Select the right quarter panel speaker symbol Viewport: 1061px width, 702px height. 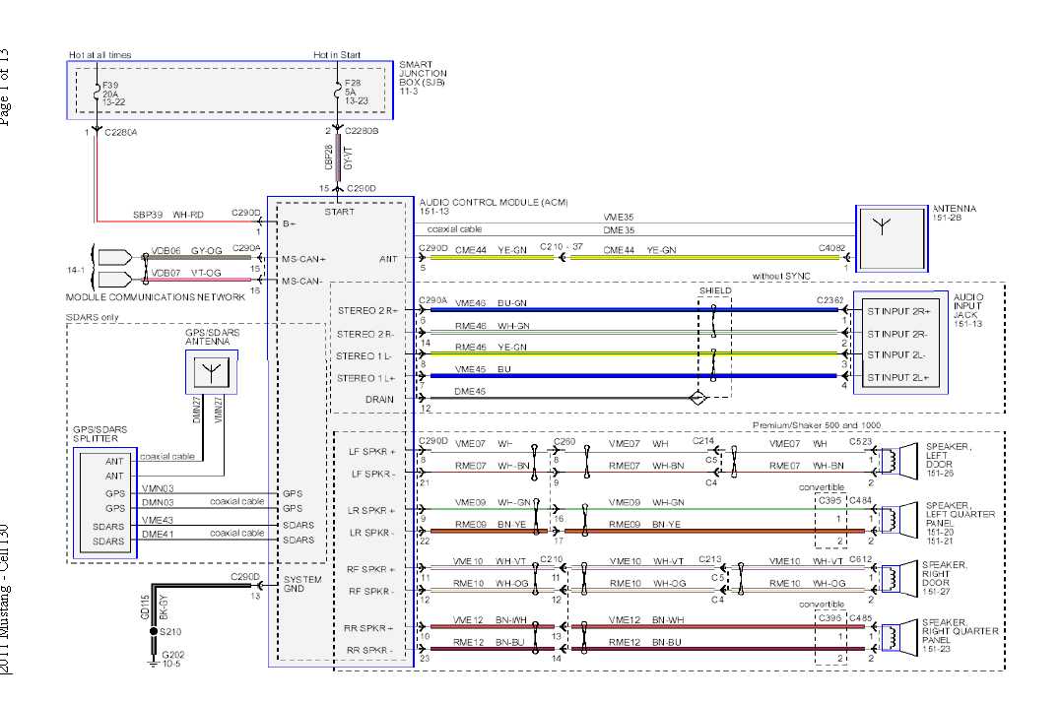[x=898, y=637]
